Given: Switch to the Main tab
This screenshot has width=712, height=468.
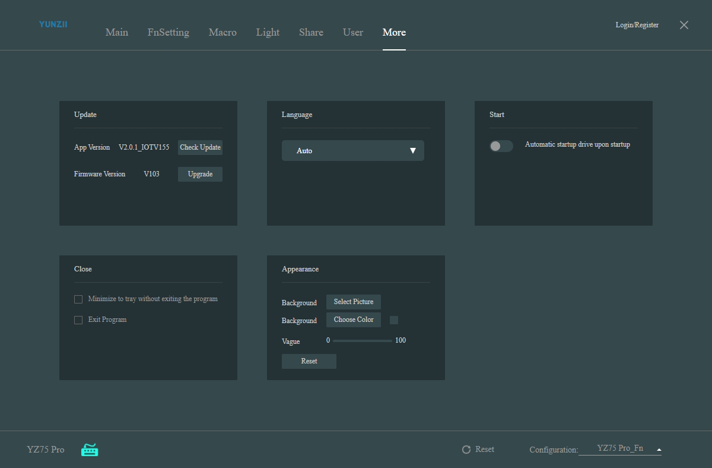Looking at the screenshot, I should pyautogui.click(x=117, y=32).
